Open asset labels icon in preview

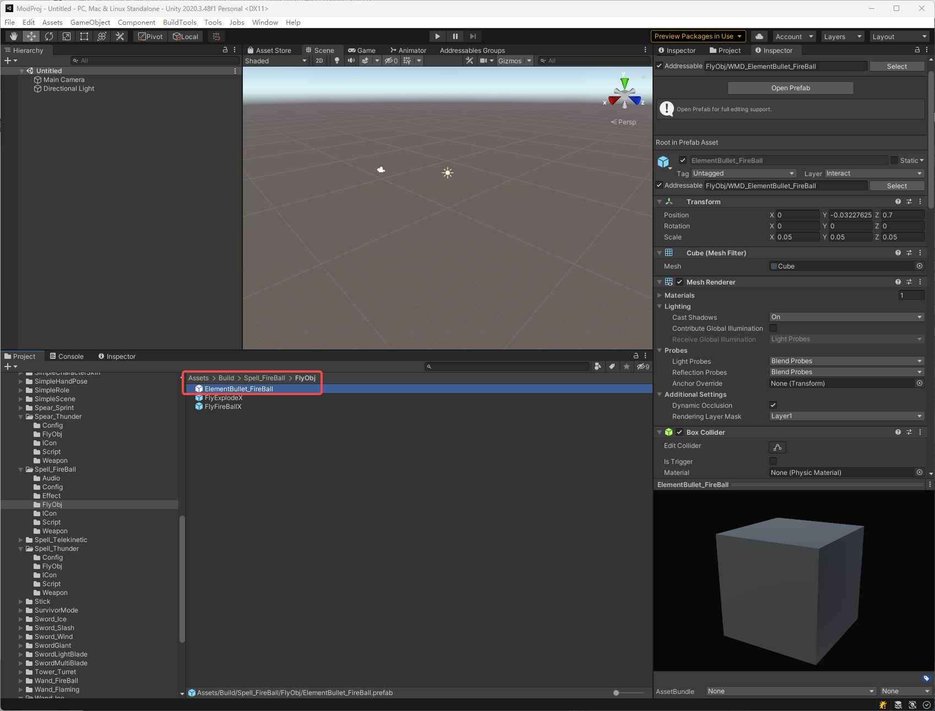coord(926,678)
